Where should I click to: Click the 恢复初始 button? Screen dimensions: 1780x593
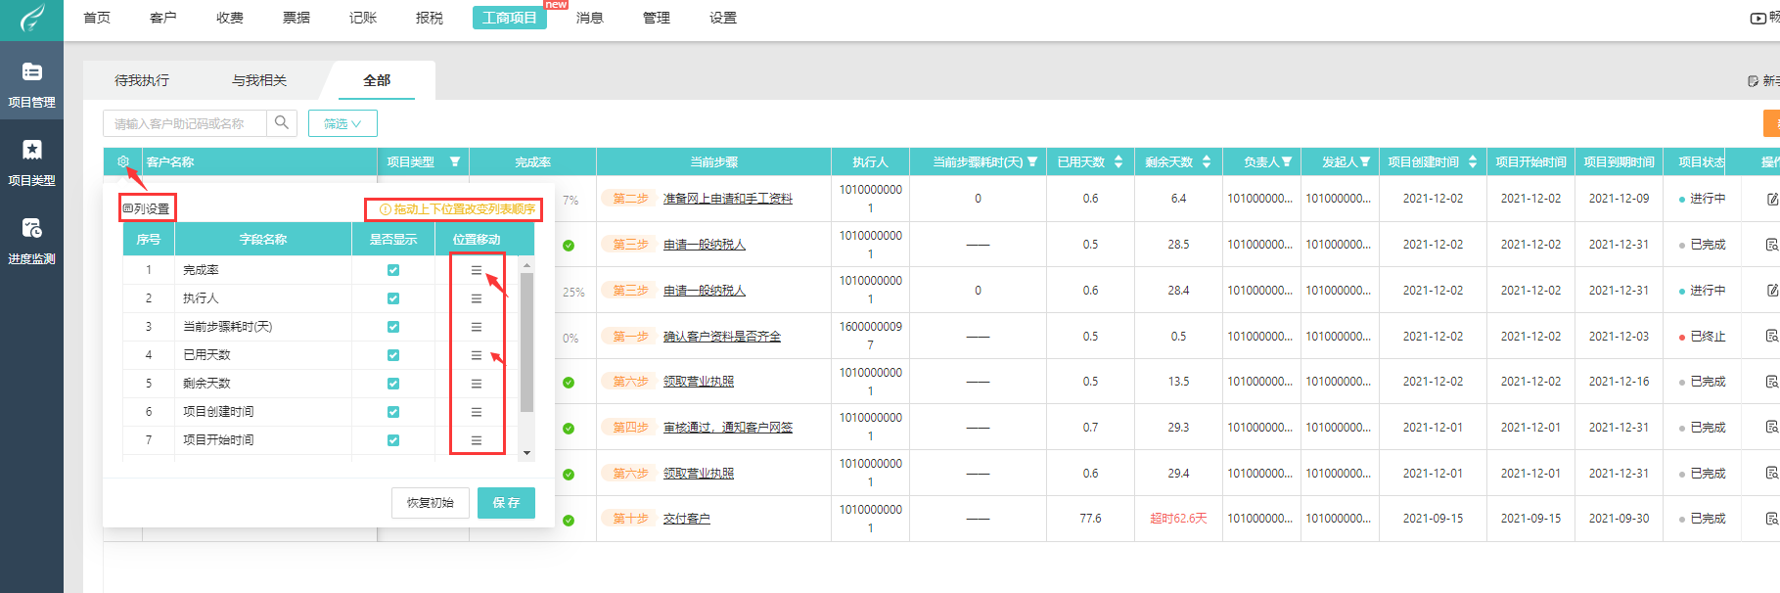tap(431, 502)
